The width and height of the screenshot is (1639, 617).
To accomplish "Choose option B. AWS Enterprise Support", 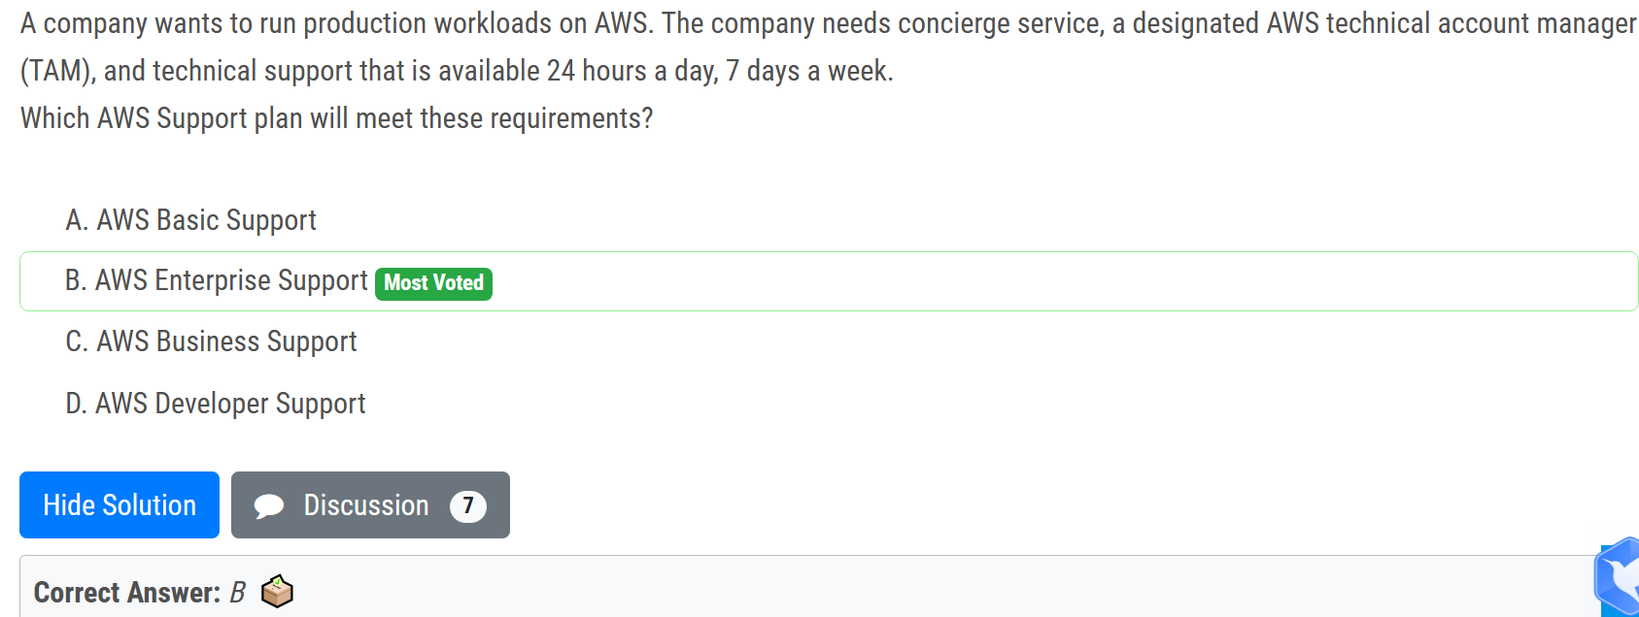I will click(216, 280).
